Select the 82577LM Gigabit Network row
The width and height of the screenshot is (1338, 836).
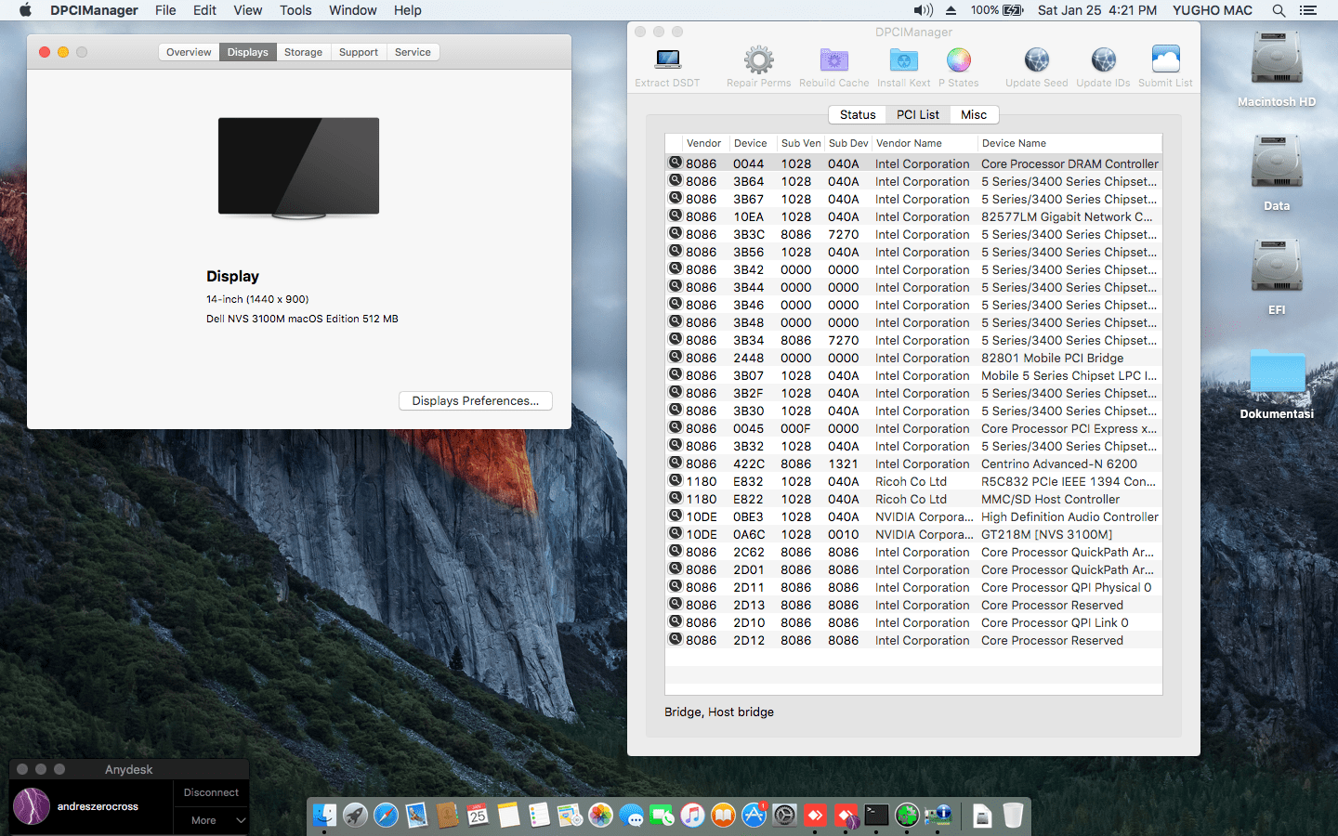[913, 216]
